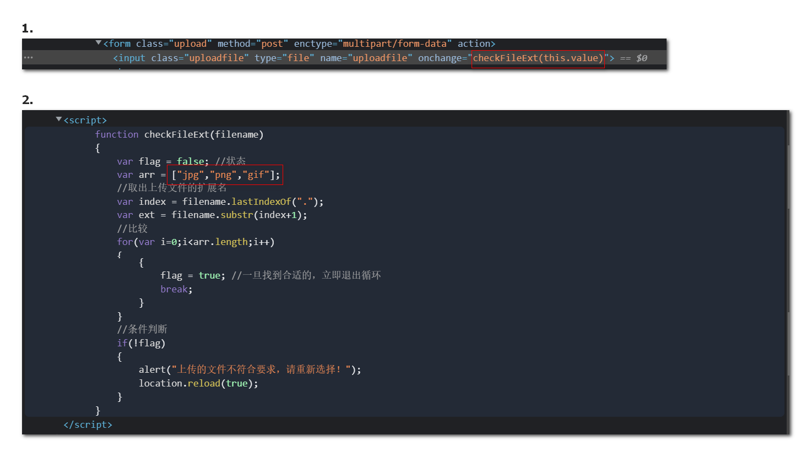This screenshot has width=812, height=457.
Task: Click the break statement in the loop
Action: tap(176, 290)
